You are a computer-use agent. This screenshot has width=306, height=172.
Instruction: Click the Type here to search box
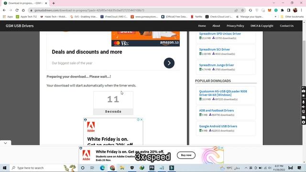[44, 168]
